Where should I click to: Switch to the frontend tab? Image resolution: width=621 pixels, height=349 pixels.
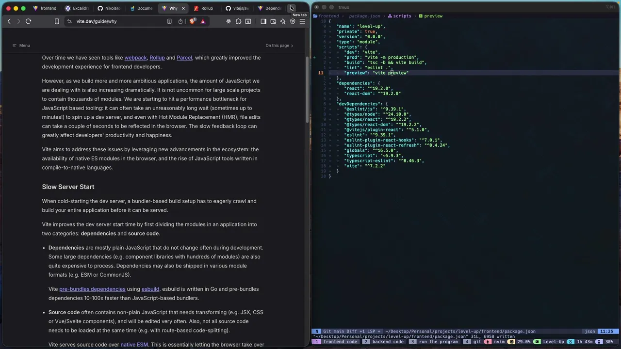[45, 8]
